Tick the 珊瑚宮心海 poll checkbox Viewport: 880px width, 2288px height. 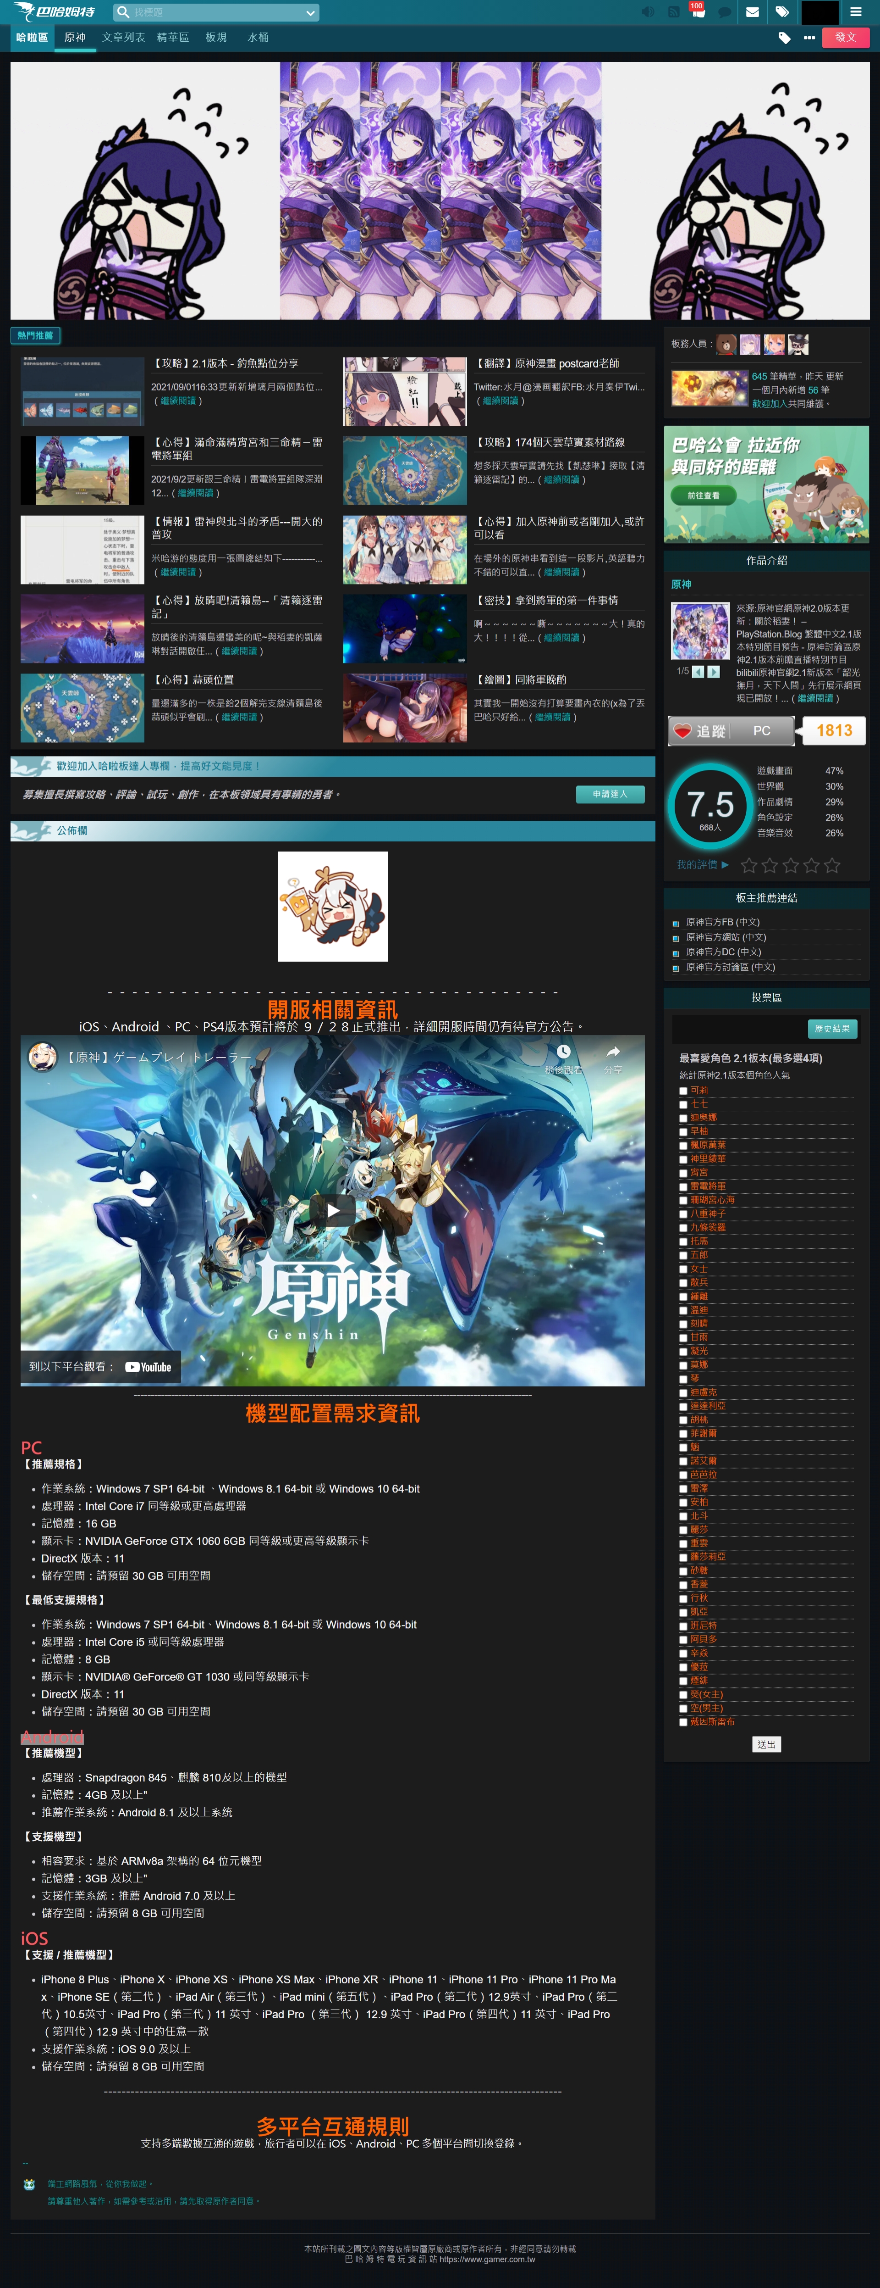pyautogui.click(x=683, y=1201)
